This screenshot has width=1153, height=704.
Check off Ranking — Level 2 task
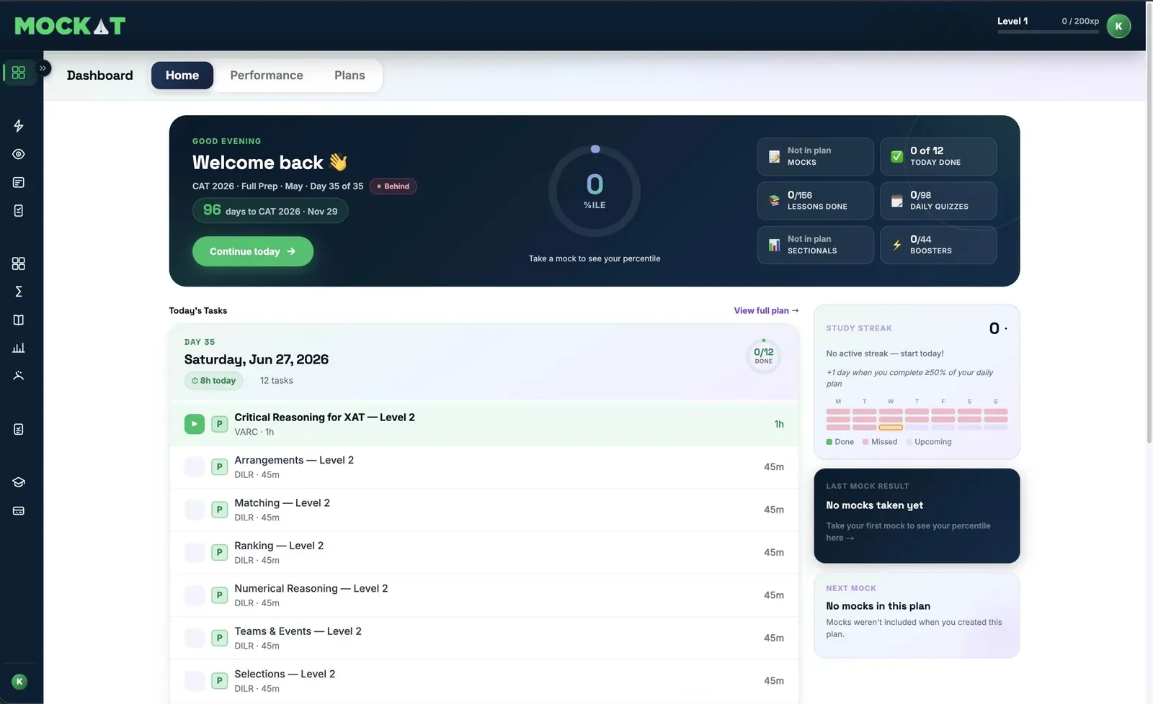(195, 552)
